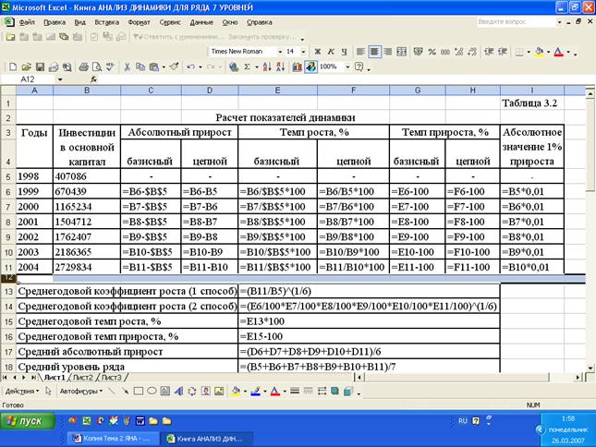596x447 pixels.
Task: Insert a Text Box from drawing toolbar
Action: pos(165,392)
